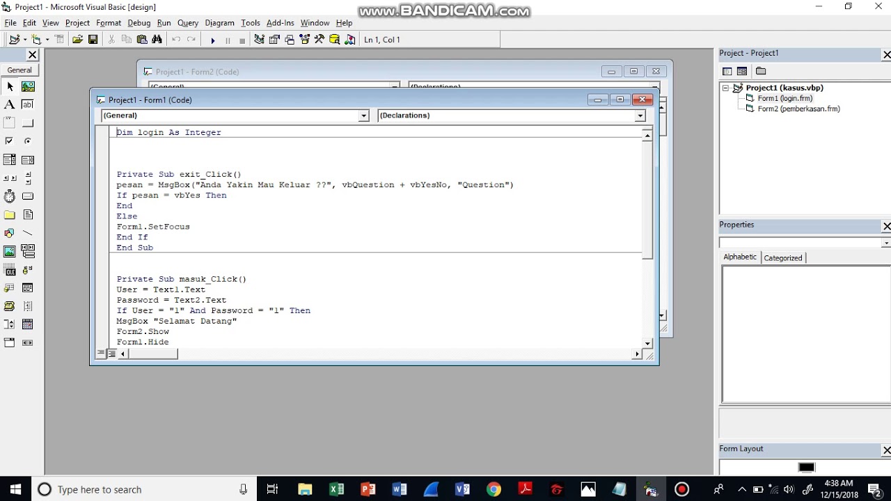Open the (General) object dropdown in Form1 code
This screenshot has height=501, width=891.
click(363, 116)
